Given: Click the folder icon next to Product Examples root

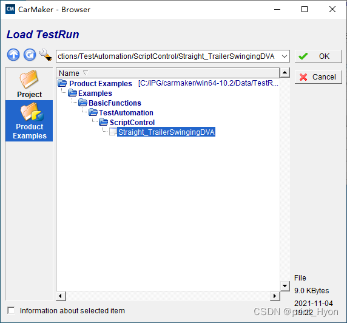Looking at the screenshot, I should [x=62, y=83].
